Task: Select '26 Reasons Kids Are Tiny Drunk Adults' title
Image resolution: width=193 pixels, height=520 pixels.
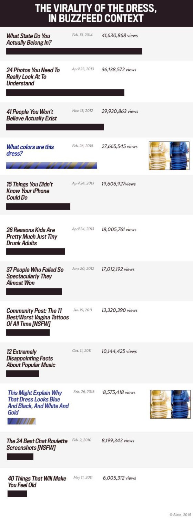Action: coord(32,237)
